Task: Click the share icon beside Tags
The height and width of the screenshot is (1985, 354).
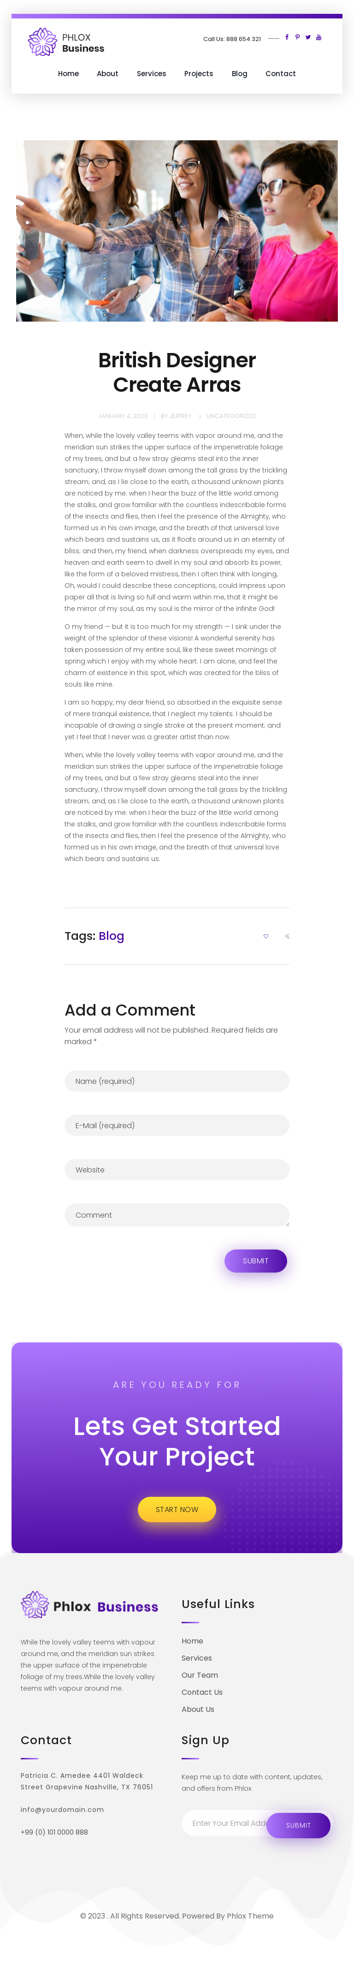Action: pos(287,936)
